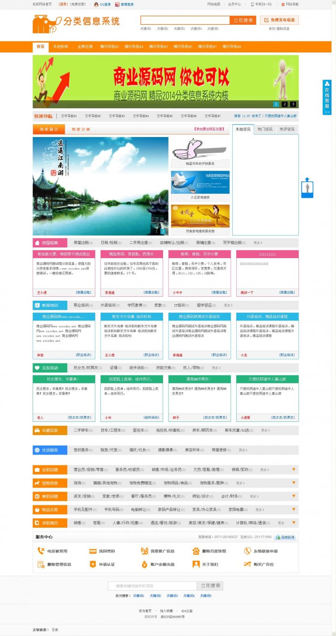Open 本地新闻 in the orange navigation bar
Image resolution: width=336 pixels, height=636 pixels.
pyautogui.click(x=61, y=46)
